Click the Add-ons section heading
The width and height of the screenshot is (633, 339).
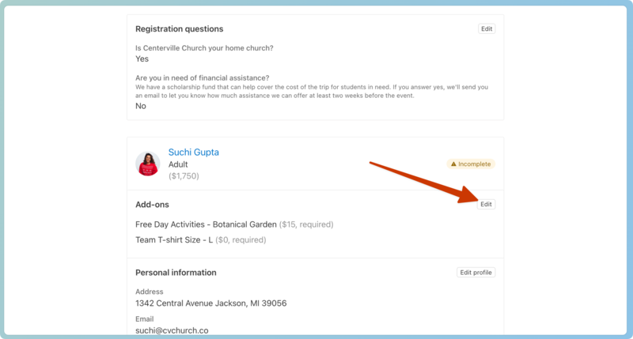(152, 205)
